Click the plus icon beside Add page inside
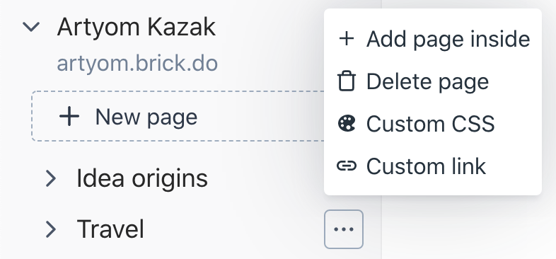This screenshot has width=556, height=259. 346,38
